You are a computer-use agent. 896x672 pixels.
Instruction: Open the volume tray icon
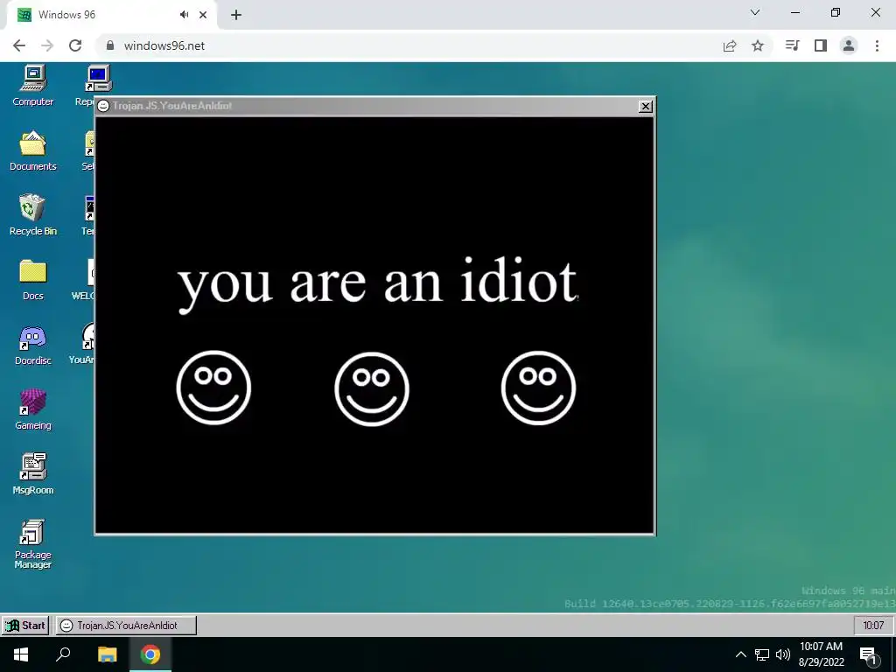[x=783, y=654]
